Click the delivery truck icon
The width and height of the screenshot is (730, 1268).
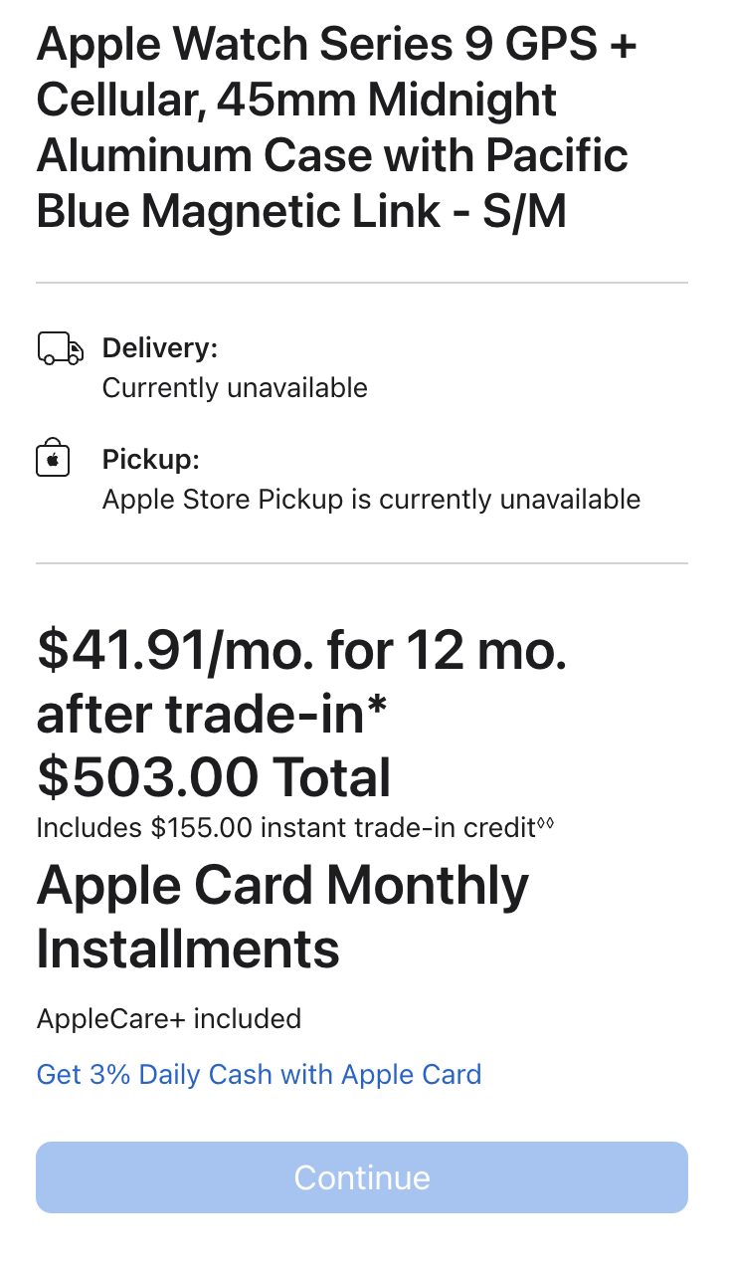click(60, 349)
